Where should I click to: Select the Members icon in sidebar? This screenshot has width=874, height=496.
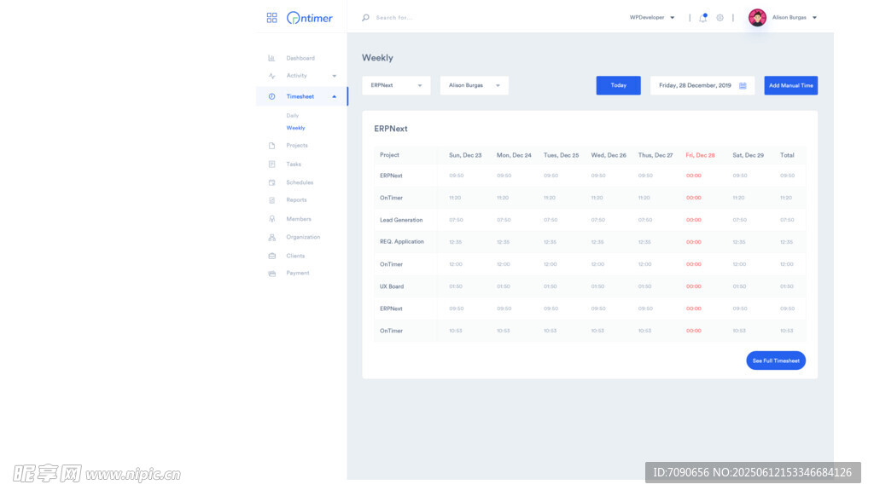[x=271, y=219]
